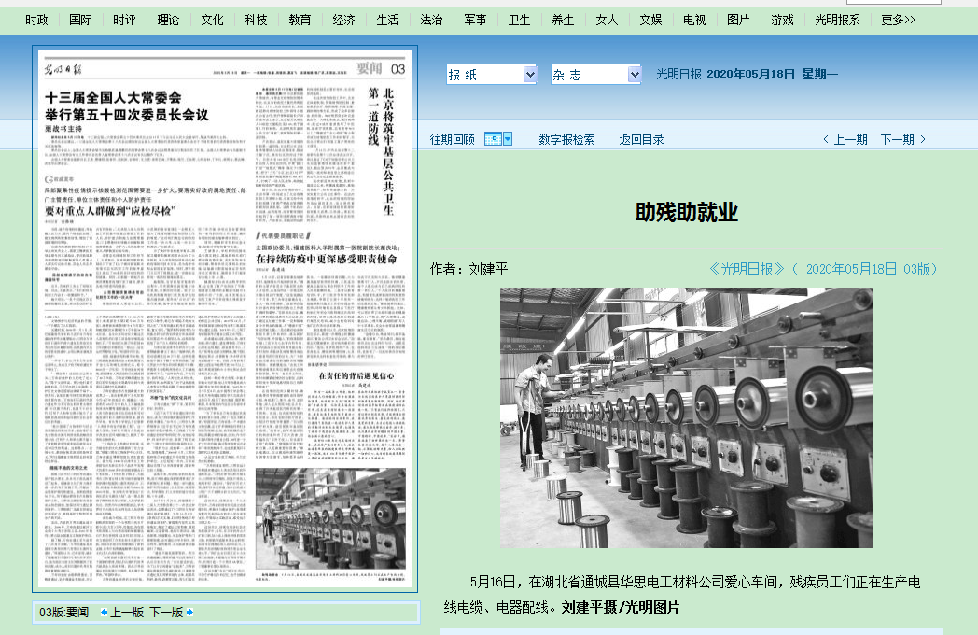Open the 军事 navigation item
Image resolution: width=978 pixels, height=635 pixels.
[475, 20]
